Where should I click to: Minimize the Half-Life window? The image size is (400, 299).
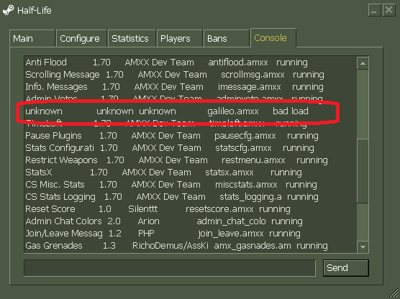point(375,11)
